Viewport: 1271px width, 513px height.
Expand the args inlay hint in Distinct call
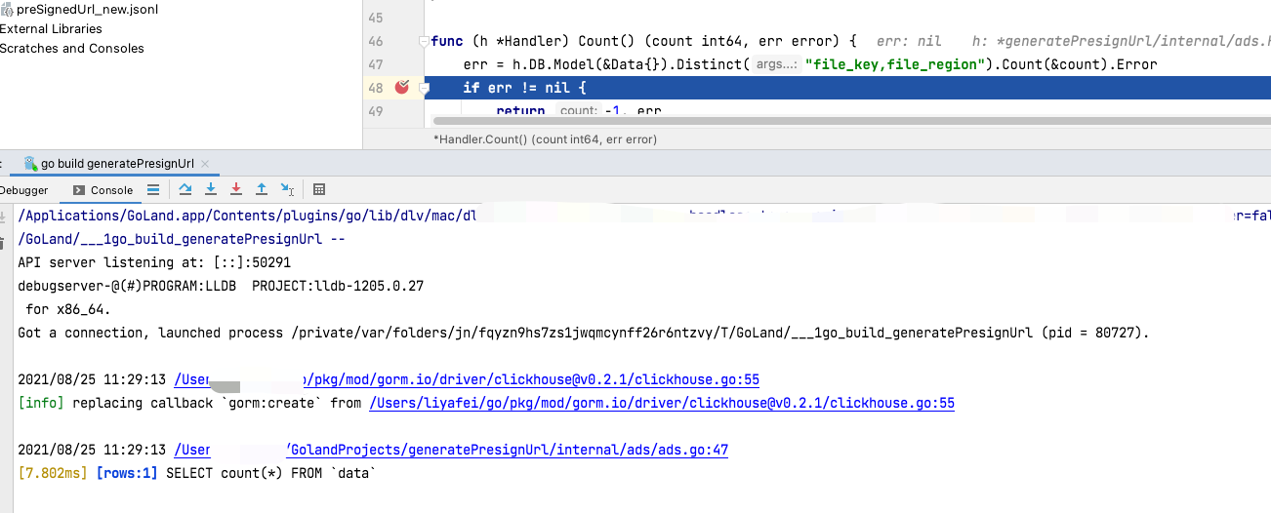click(776, 64)
